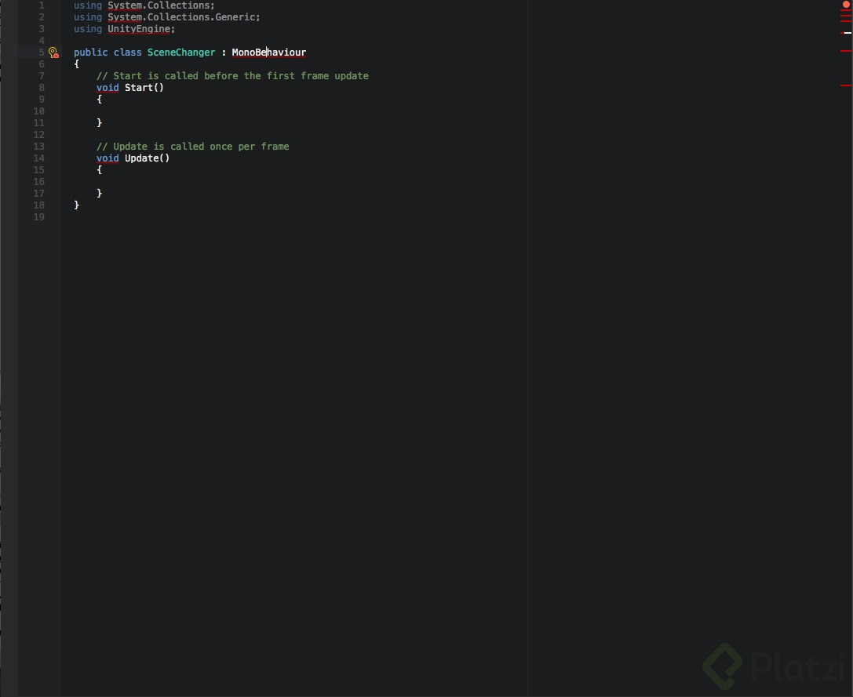Click line number 4 in the gutter
The image size is (853, 697).
pyautogui.click(x=42, y=41)
